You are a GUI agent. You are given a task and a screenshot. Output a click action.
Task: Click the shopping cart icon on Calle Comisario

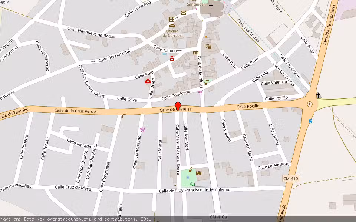point(200,92)
